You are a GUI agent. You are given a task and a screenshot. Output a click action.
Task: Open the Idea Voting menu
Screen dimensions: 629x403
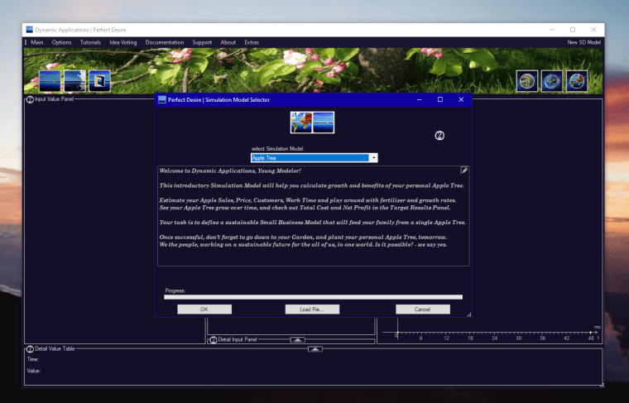123,42
